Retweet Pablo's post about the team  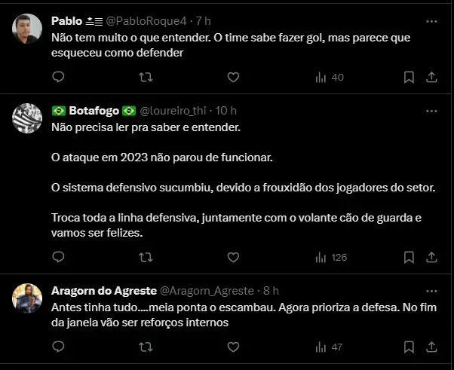[146, 77]
